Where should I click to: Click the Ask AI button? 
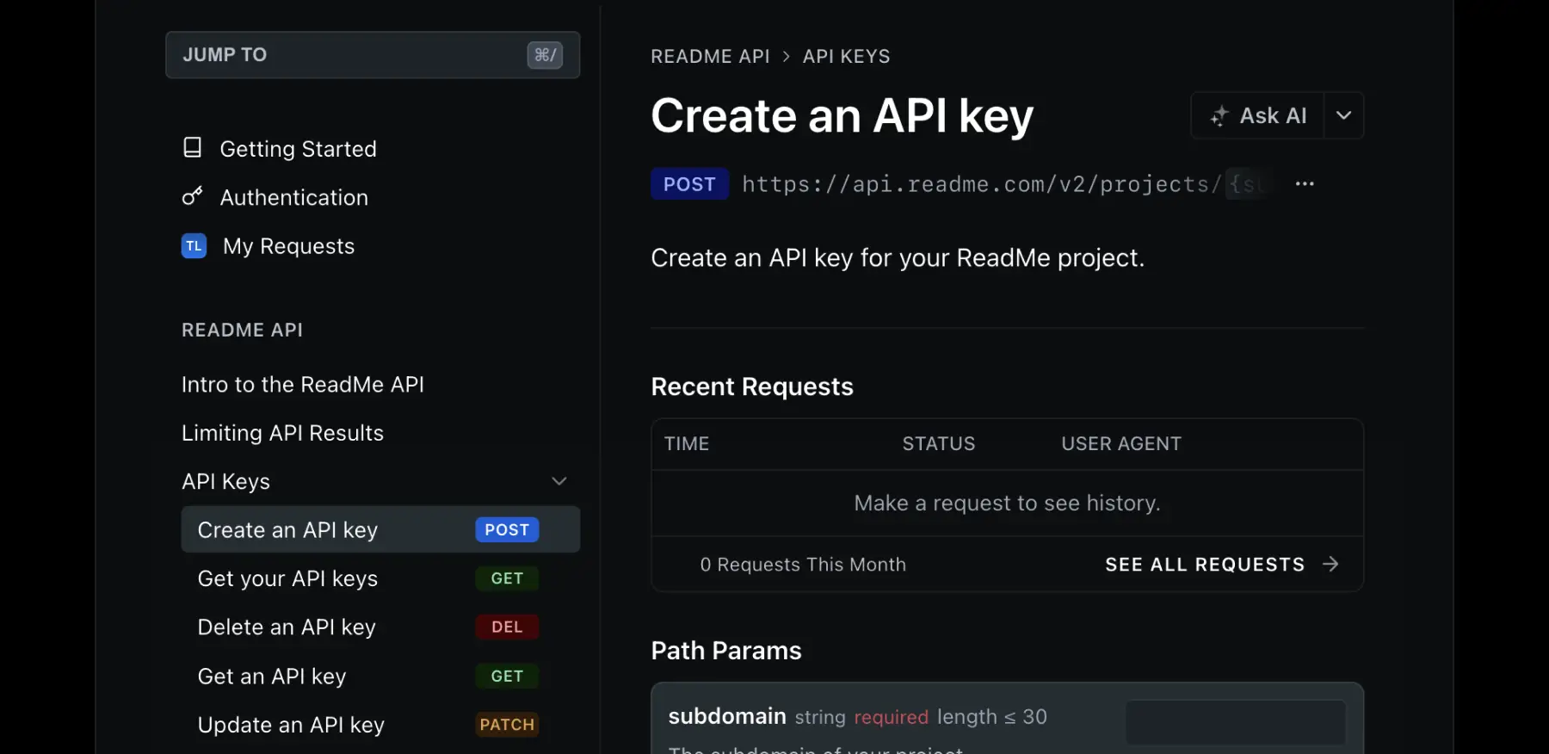click(x=1257, y=115)
